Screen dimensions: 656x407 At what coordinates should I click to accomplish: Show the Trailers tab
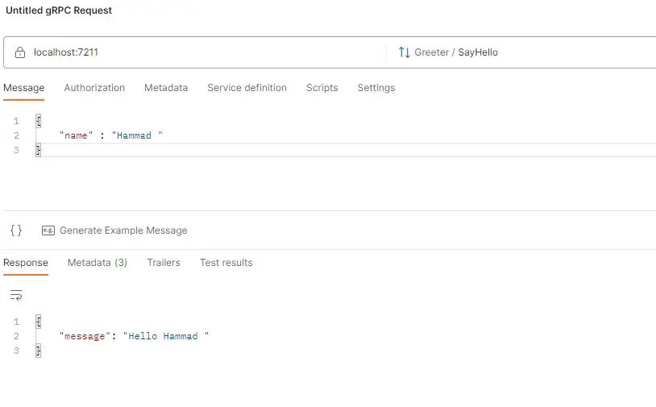[x=164, y=263]
